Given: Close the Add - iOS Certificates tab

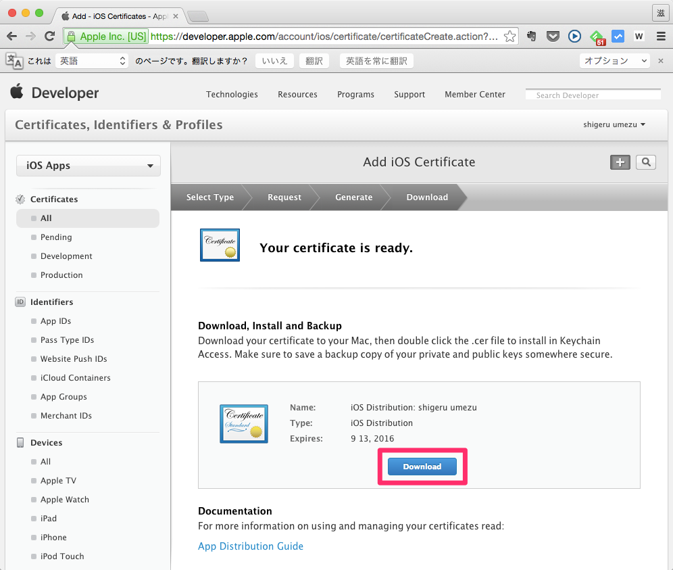Looking at the screenshot, I should [176, 16].
